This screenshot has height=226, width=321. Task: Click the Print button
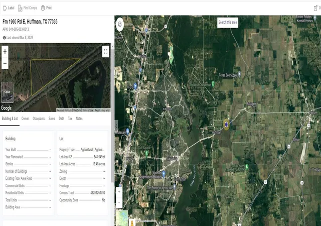(46, 8)
